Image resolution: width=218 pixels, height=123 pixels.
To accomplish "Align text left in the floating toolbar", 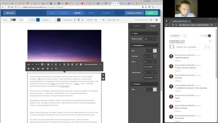I will (x=60, y=65).
